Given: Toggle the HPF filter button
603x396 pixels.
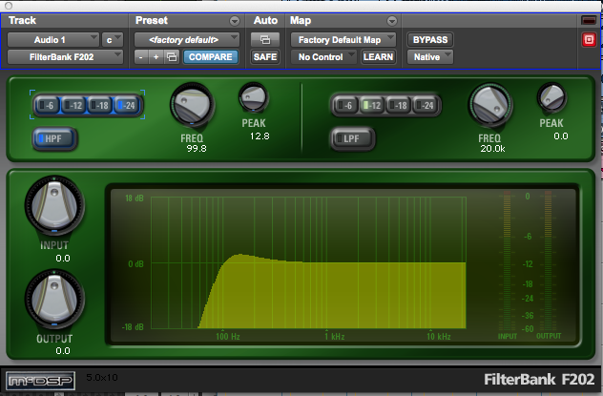Looking at the screenshot, I should (x=54, y=140).
